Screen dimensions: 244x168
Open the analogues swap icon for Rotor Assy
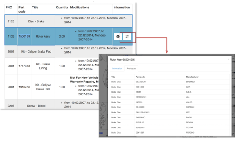127,37
